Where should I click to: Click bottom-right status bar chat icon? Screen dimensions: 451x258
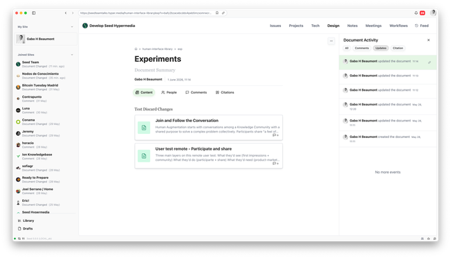point(434,239)
